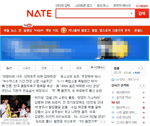Open 판 in the red navigation bar
150x126 pixels.
click(20, 30)
